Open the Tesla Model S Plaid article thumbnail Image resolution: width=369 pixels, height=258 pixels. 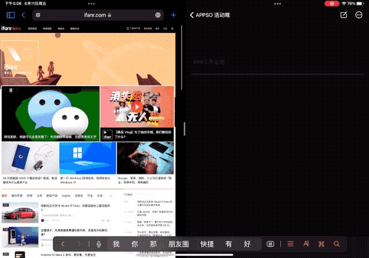(20, 212)
